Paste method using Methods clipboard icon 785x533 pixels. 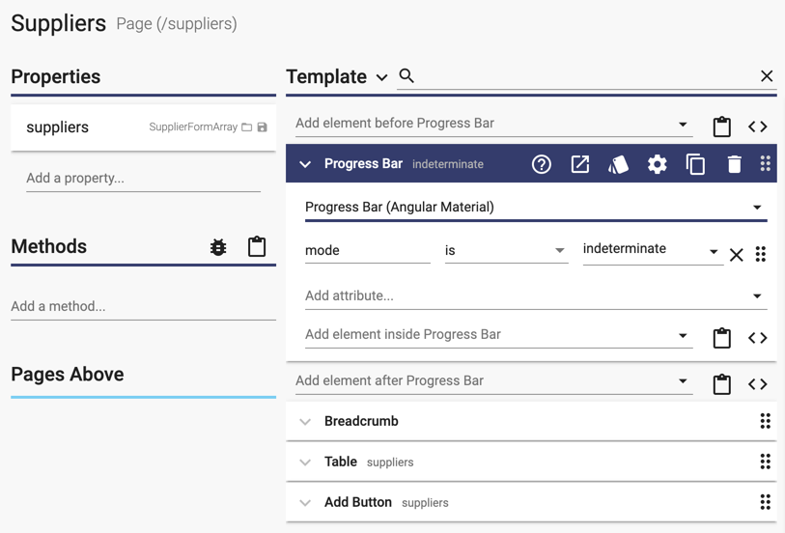(257, 247)
